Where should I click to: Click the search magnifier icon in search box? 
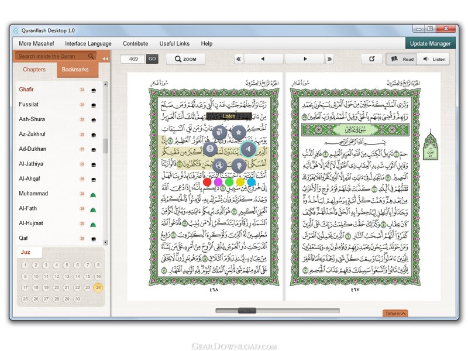91,56
